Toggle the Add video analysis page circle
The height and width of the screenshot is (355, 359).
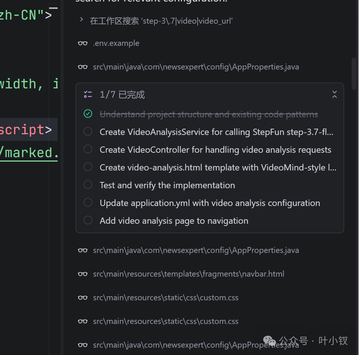88,220
